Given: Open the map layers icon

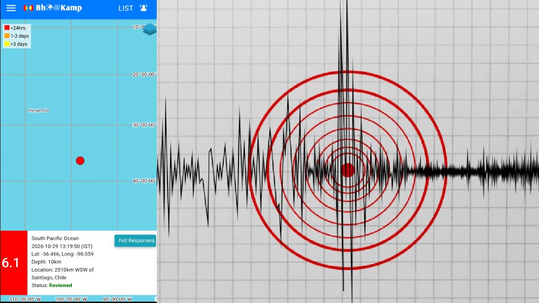Looking at the screenshot, I should (150, 29).
